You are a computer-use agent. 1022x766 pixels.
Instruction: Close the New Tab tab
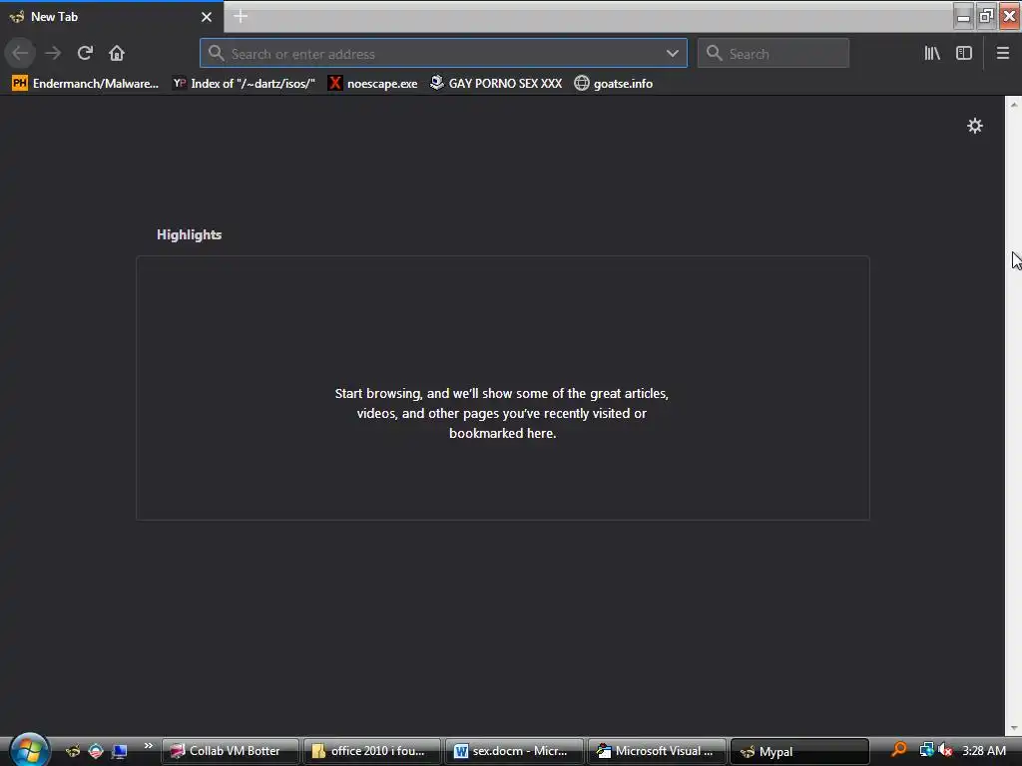coord(207,17)
